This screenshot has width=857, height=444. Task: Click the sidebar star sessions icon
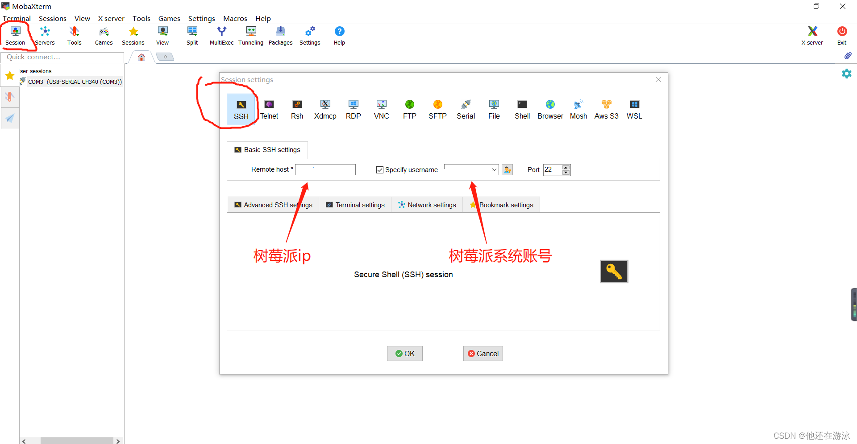coord(10,76)
